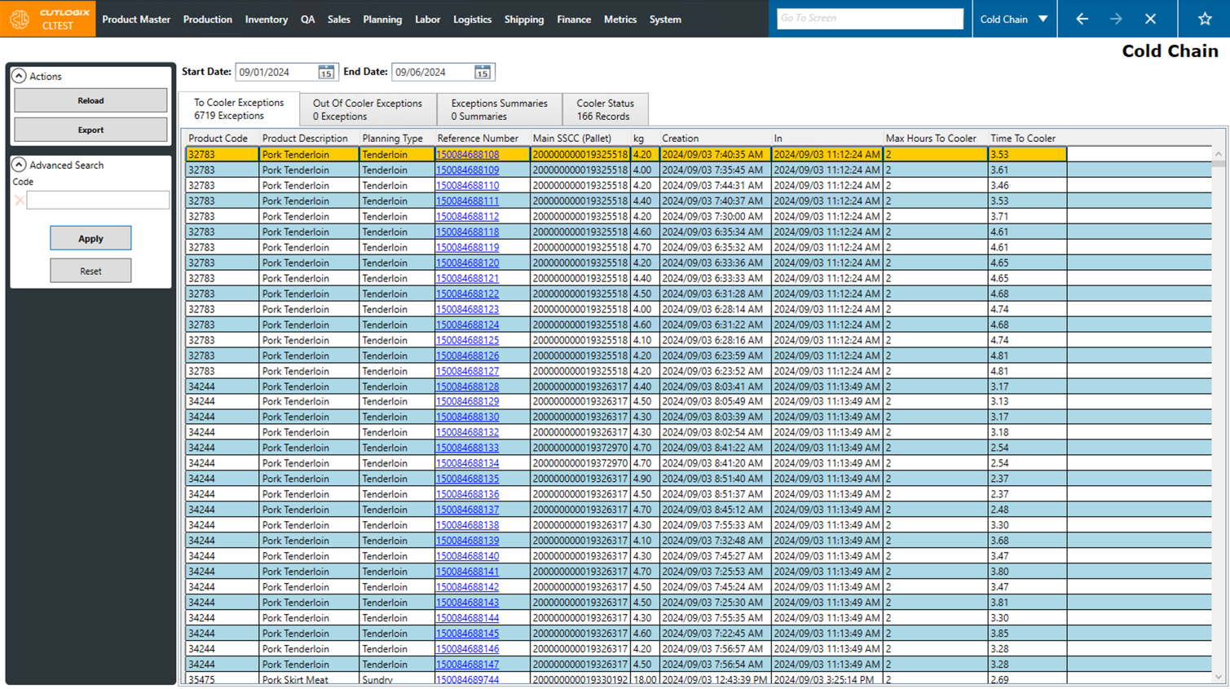The height and width of the screenshot is (689, 1230).
Task: Click the Go To Screen search field
Action: point(869,18)
